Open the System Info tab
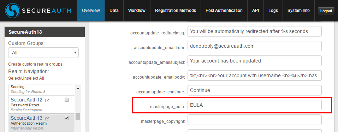Screen dimensions: 338x132 coord(298,11)
